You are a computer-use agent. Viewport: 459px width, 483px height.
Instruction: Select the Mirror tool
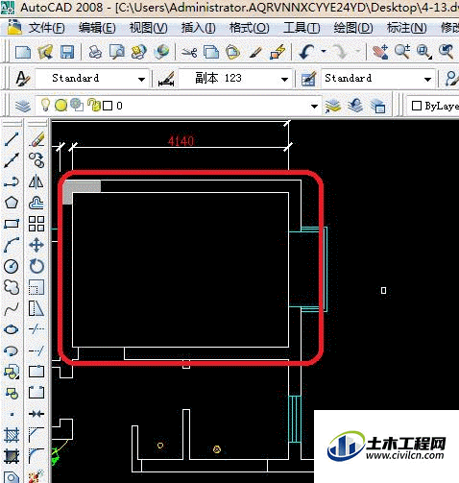(x=36, y=181)
